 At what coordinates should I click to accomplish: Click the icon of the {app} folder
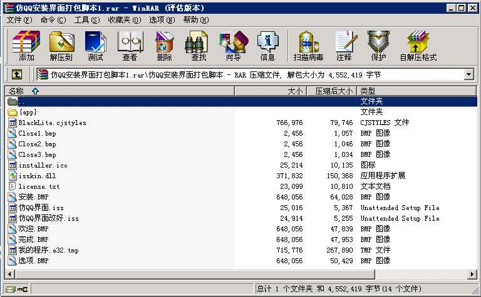click(13, 112)
